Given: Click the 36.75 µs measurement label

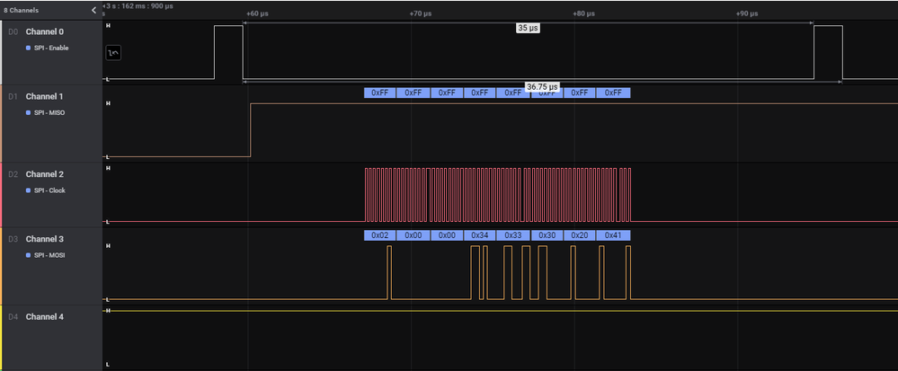Looking at the screenshot, I should tap(542, 87).
